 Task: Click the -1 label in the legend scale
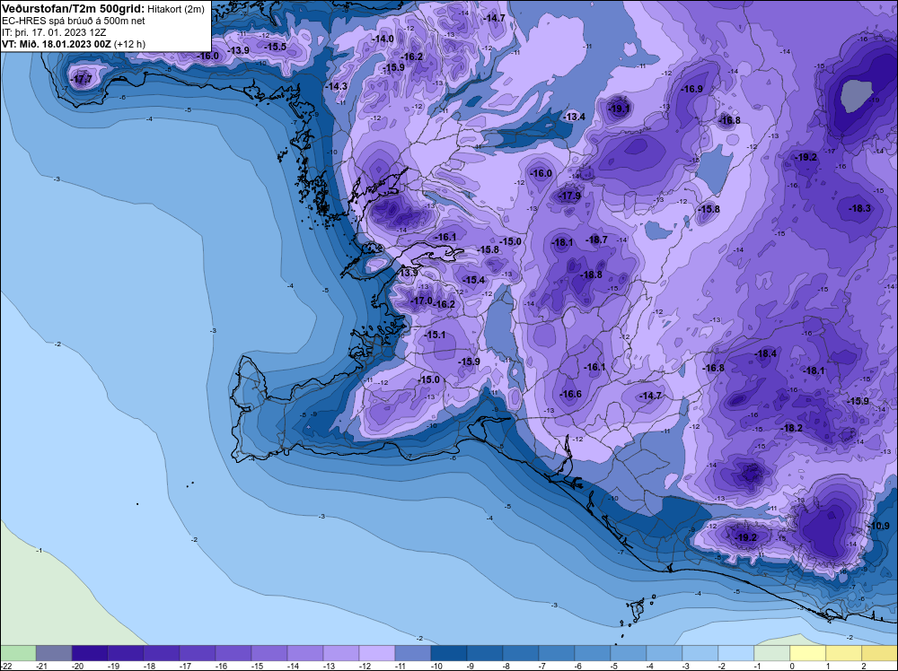tap(756, 666)
